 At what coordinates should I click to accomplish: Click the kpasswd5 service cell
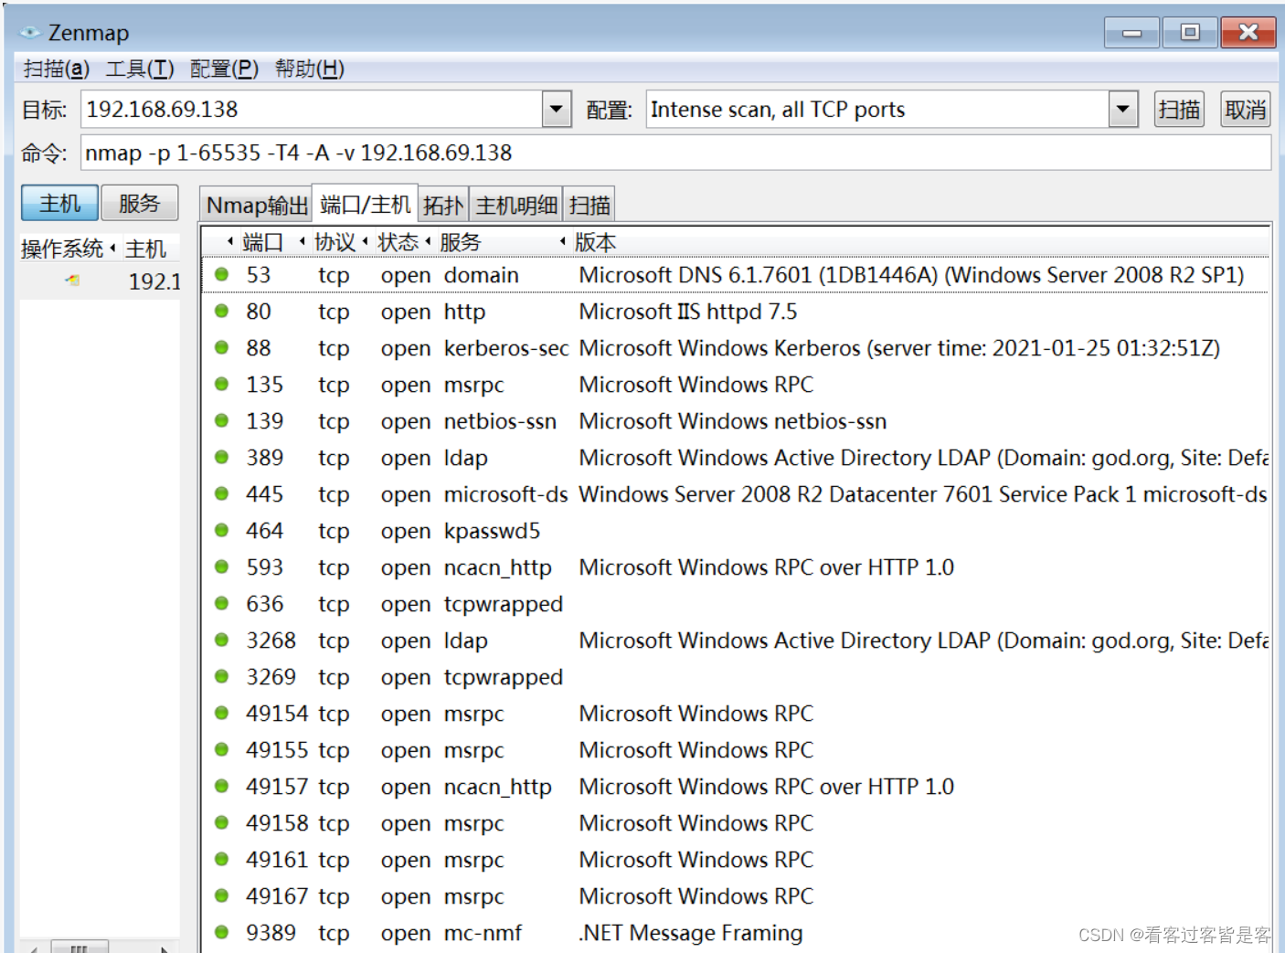pos(492,531)
